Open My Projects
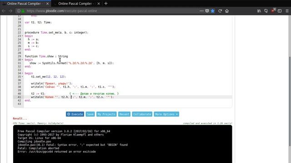The height and width of the screenshot is (163, 291). 106,114
